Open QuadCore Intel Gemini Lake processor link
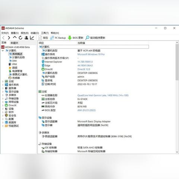 [103, 95]
